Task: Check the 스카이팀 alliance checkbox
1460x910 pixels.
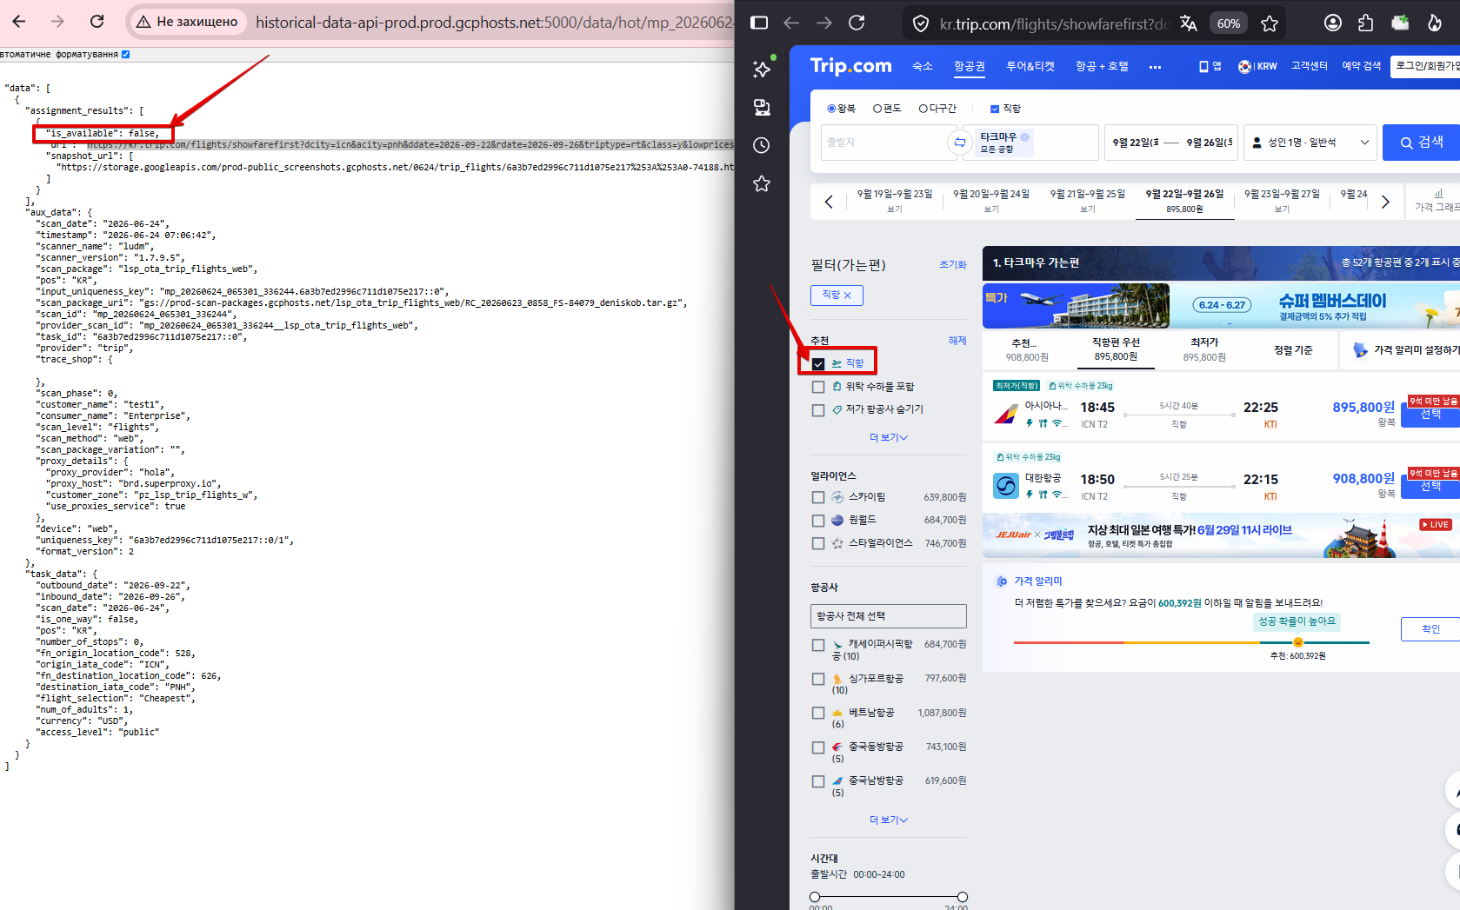Action: pos(818,497)
